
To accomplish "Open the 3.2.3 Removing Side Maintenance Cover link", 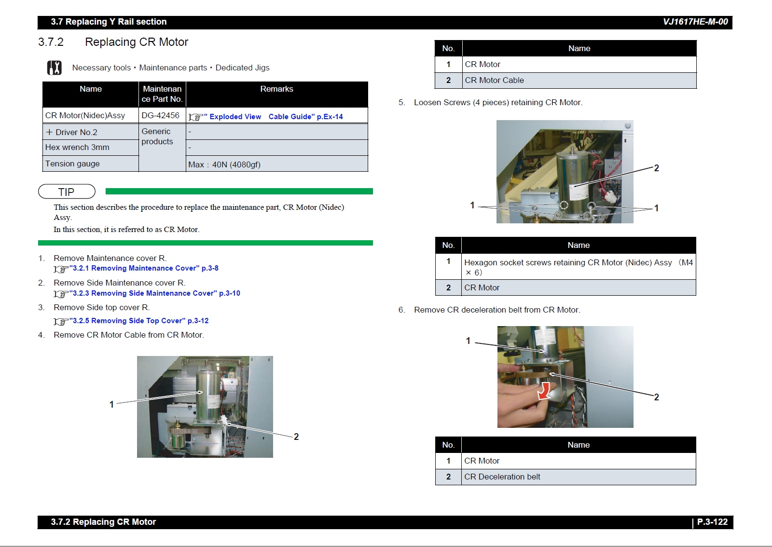I will (x=156, y=293).
